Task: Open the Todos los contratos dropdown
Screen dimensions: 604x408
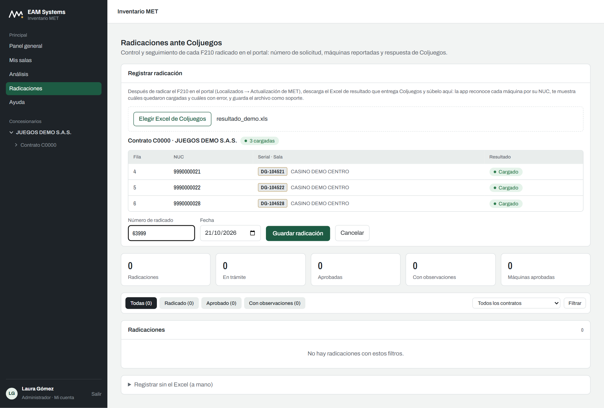Action: coord(516,303)
